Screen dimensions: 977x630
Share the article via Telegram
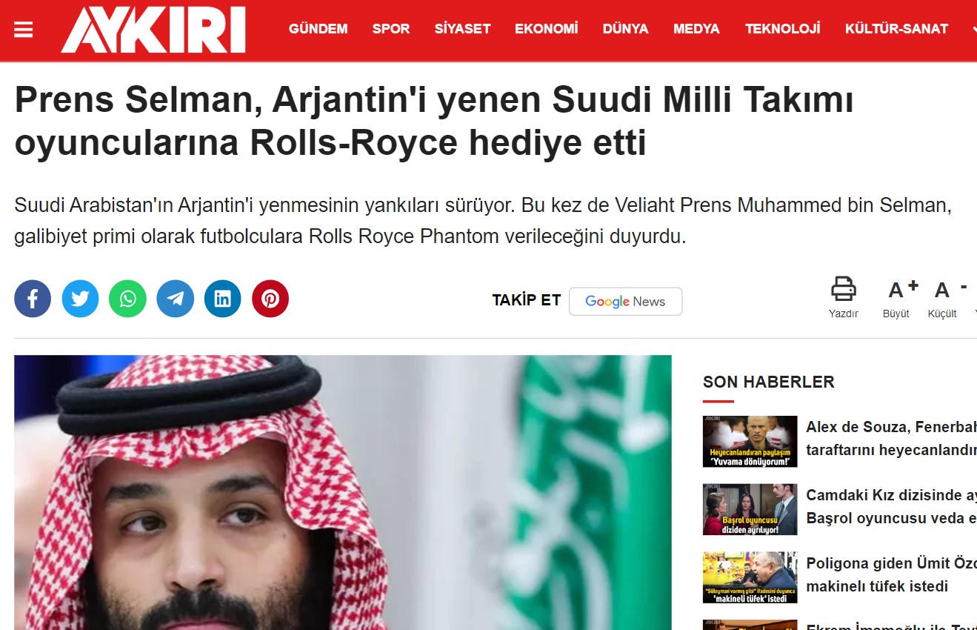[176, 299]
